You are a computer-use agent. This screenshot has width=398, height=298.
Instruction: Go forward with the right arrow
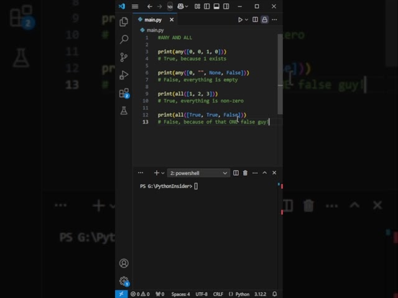159,6
